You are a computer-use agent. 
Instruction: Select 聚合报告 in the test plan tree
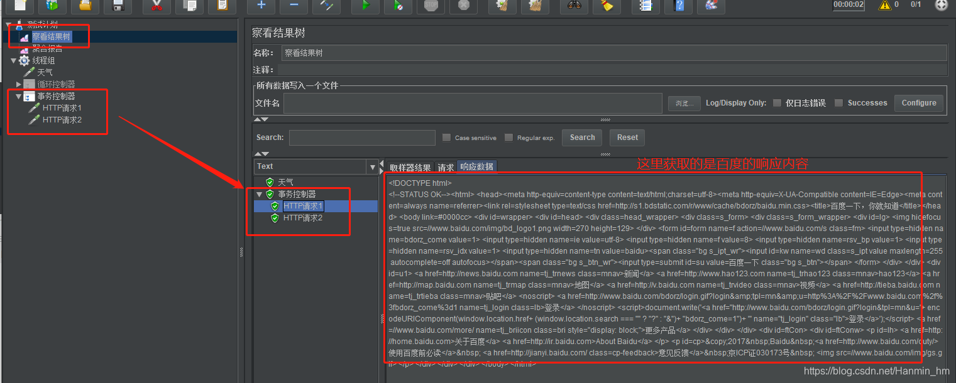[47, 49]
